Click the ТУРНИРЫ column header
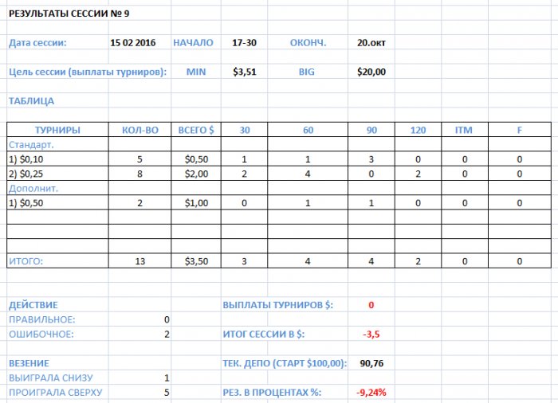The width and height of the screenshot is (558, 403). [x=57, y=130]
